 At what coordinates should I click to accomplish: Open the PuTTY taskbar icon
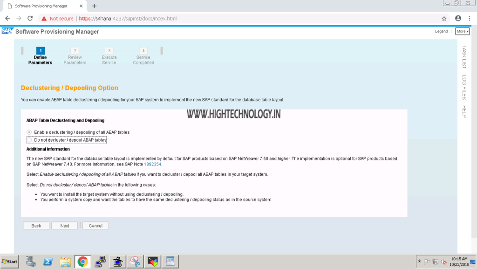point(100,262)
